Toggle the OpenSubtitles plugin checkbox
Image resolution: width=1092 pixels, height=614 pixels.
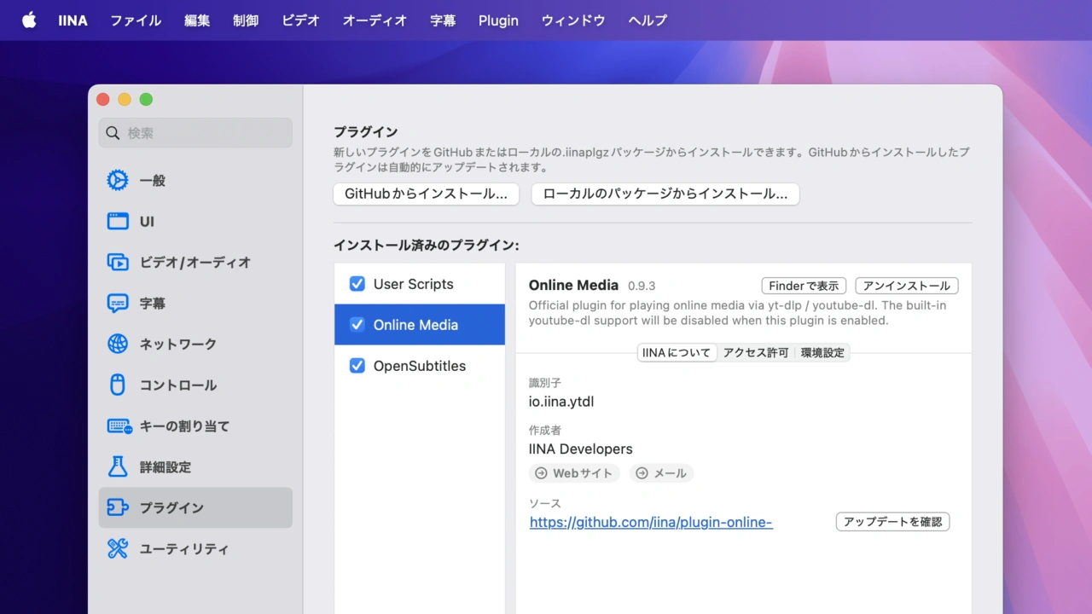357,366
